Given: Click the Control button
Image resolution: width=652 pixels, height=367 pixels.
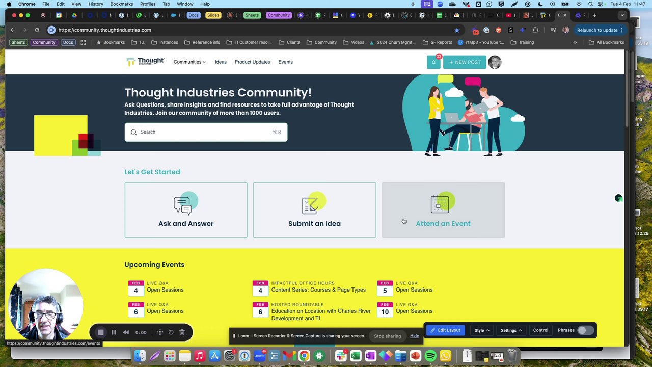Looking at the screenshot, I should pyautogui.click(x=540, y=330).
